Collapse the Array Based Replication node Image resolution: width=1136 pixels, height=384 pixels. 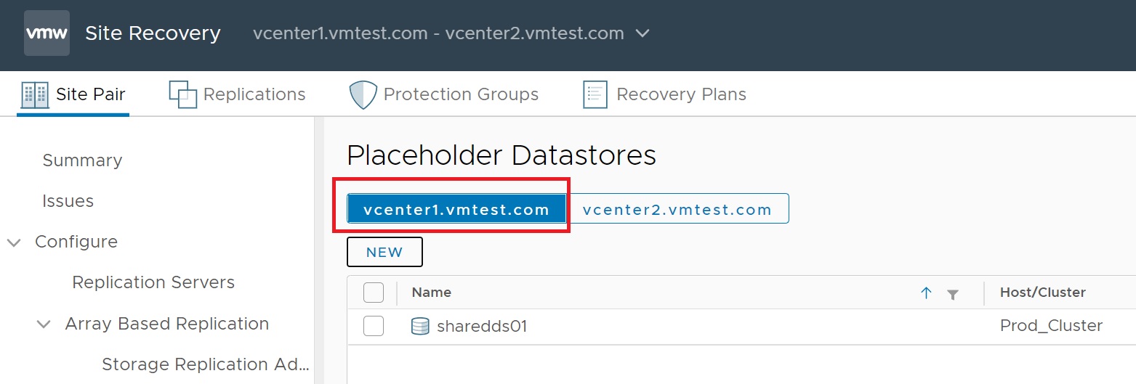[x=44, y=324]
